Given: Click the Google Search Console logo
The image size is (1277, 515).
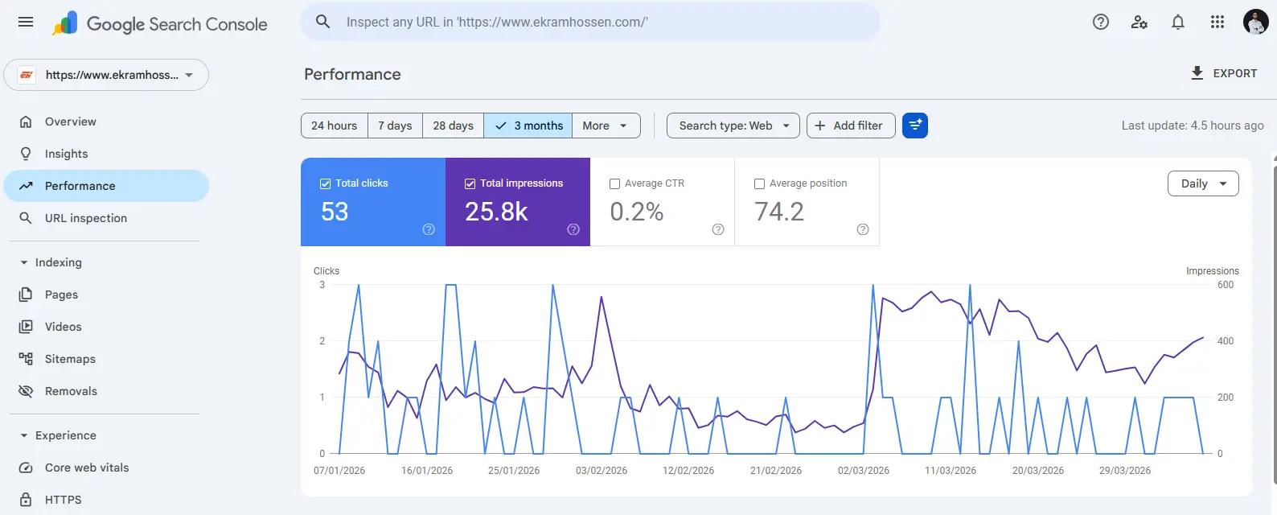Looking at the screenshot, I should 159,24.
